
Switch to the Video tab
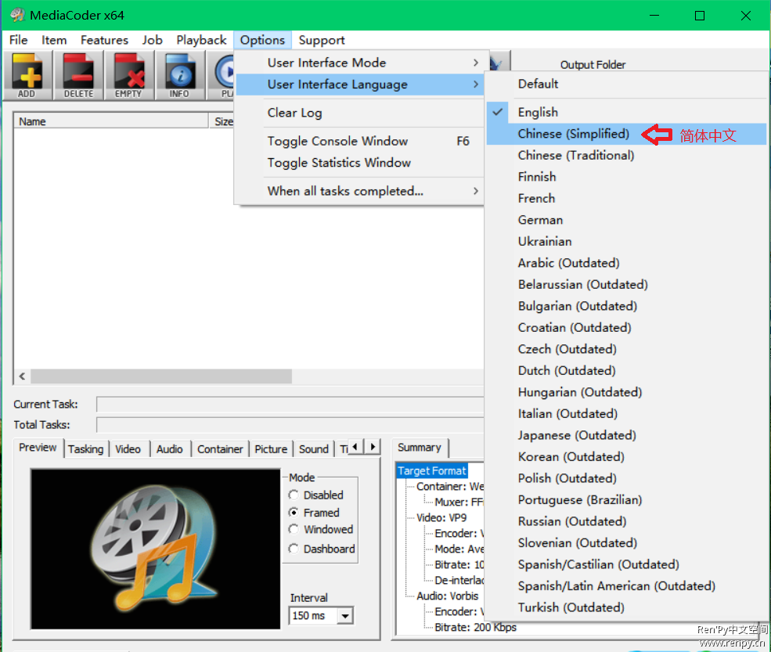[x=128, y=449]
